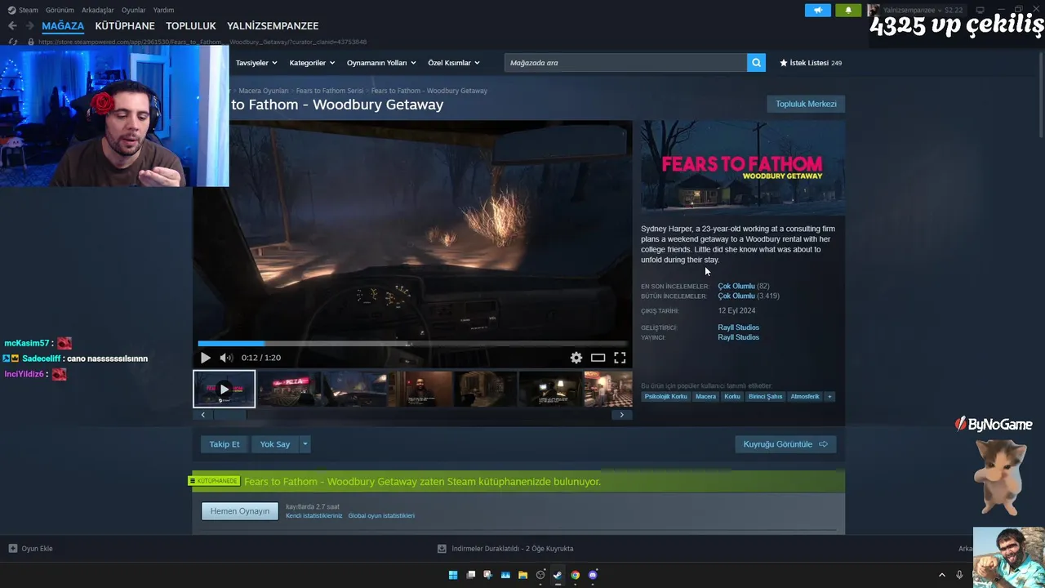The width and height of the screenshot is (1045, 588).
Task: Select the Birinci Şahıs tag
Action: click(x=766, y=397)
